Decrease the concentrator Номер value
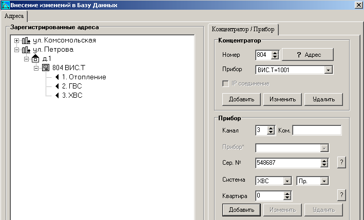Image resolution: width=364 pixels, height=220 pixels. pos(275,57)
